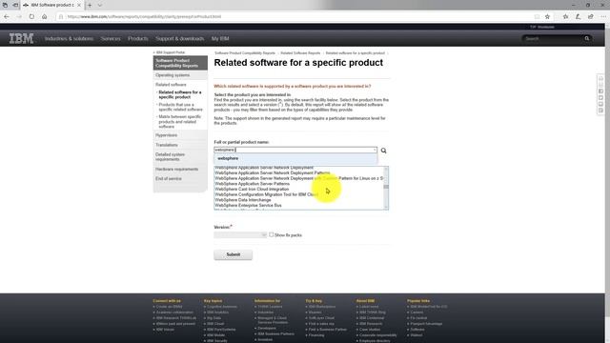Select WebSphere Configuration Migration Tool for IBM Cloud
This screenshot has width=610, height=343.
coord(267,194)
